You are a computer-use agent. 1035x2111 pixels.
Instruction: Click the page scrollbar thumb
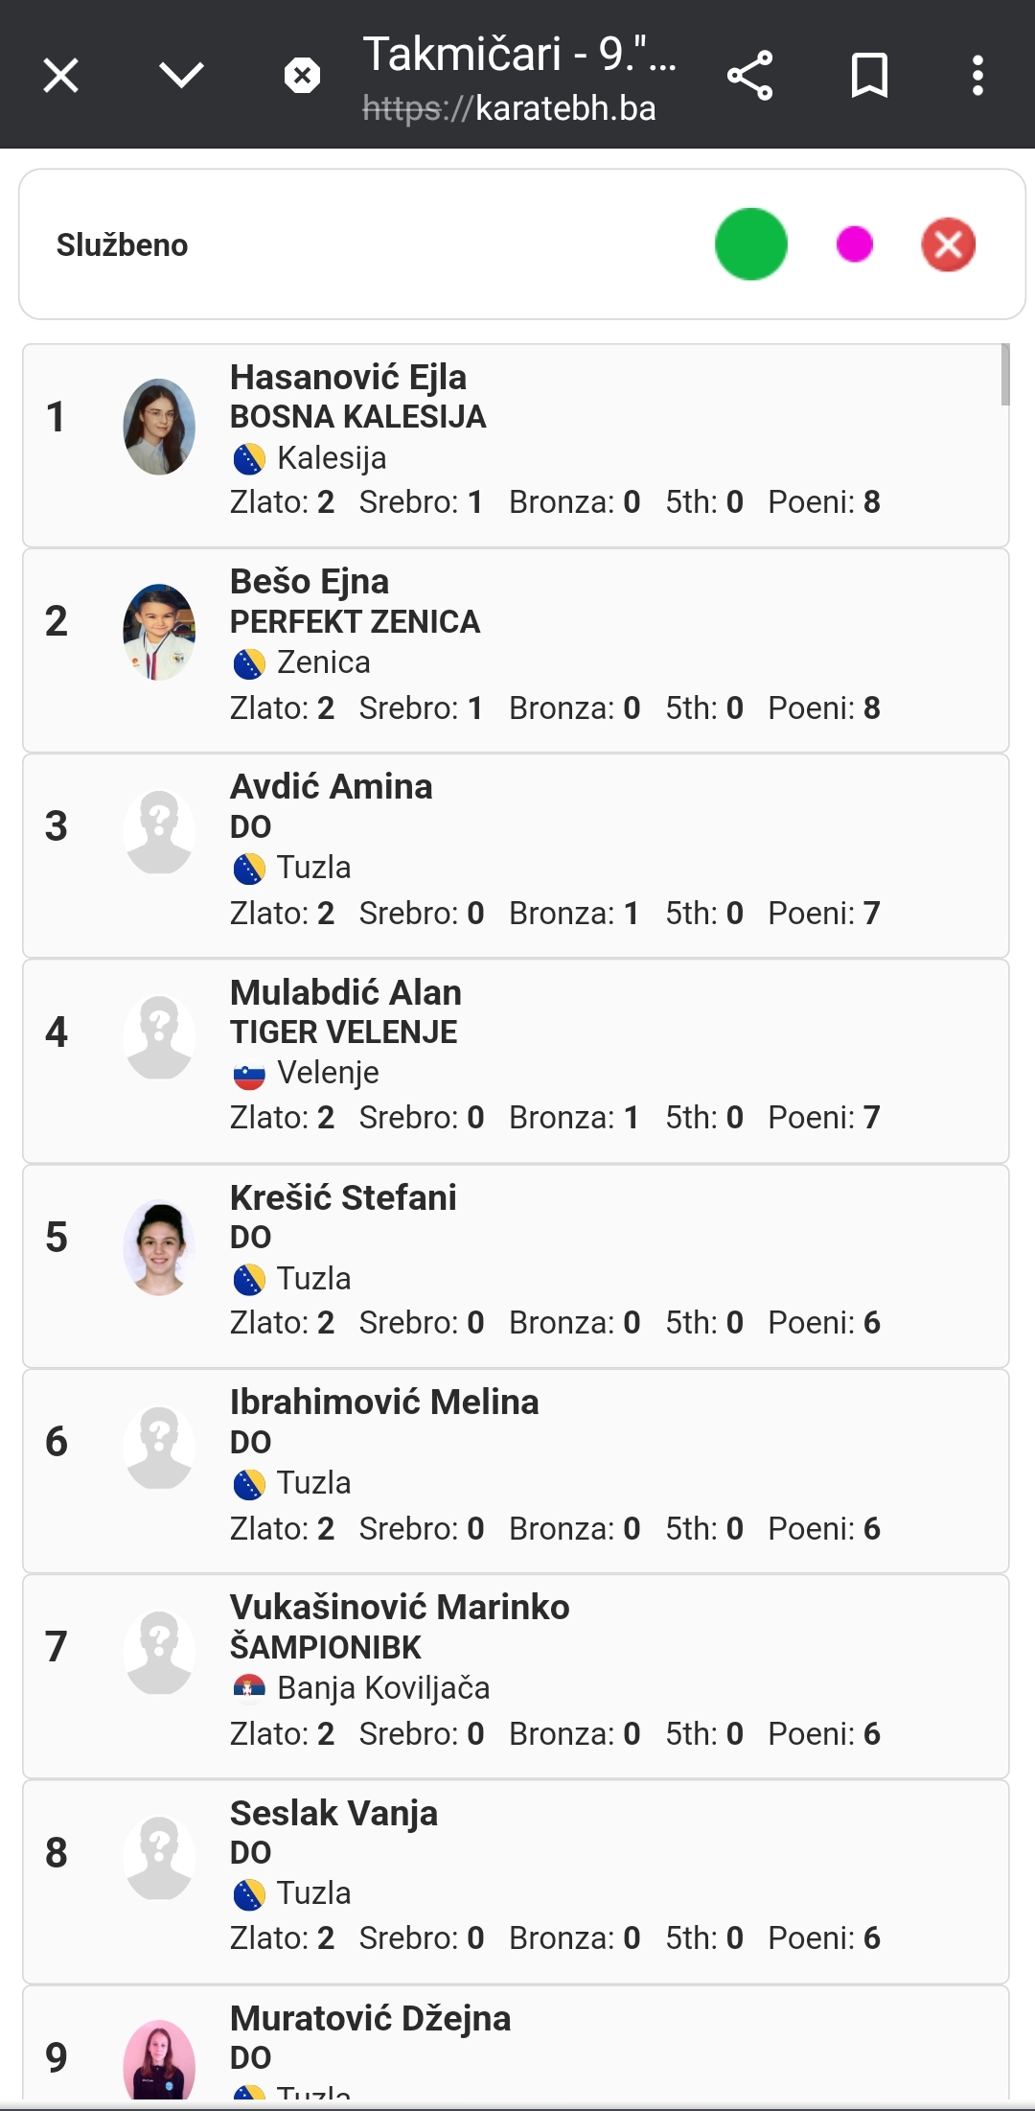tap(1004, 375)
